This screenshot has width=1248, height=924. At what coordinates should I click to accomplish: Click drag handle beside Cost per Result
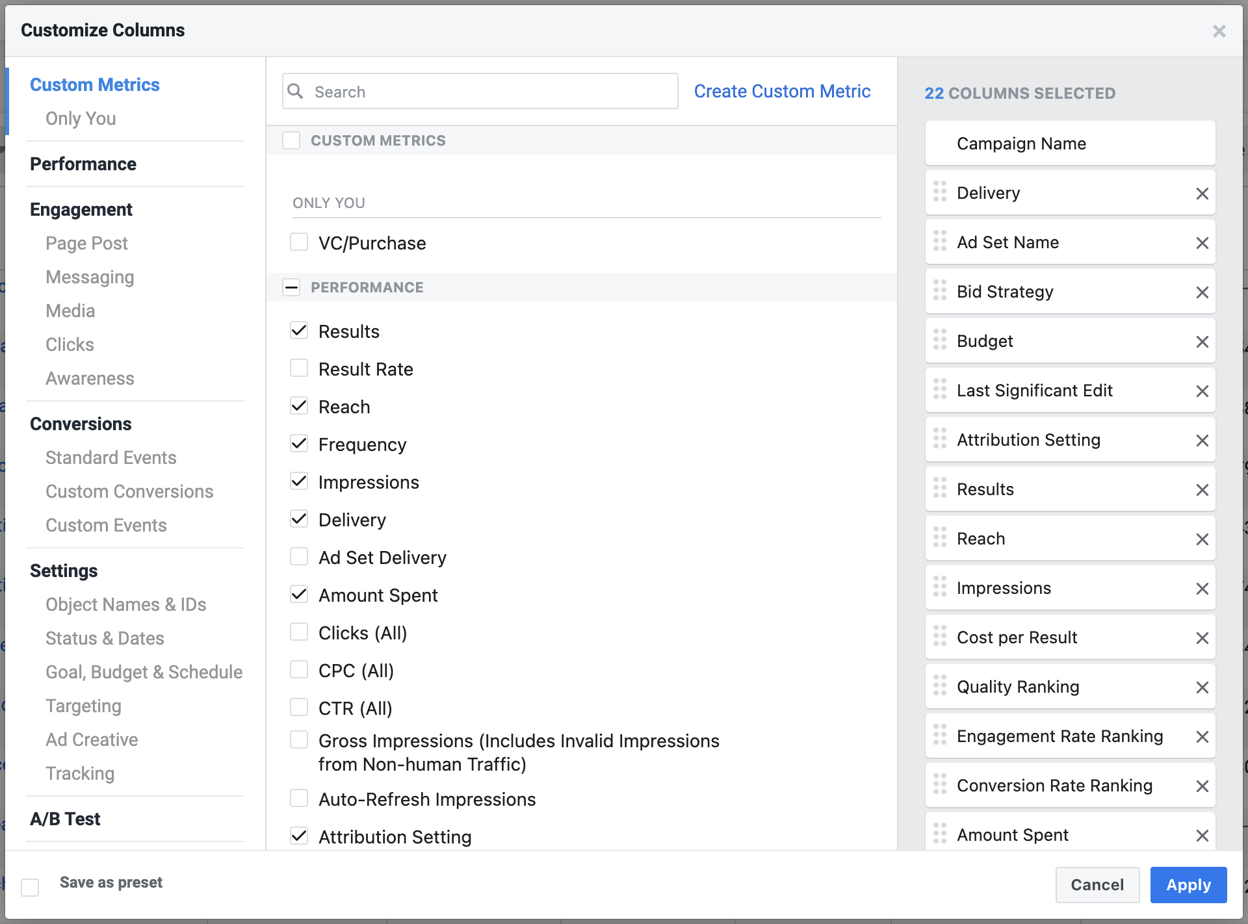click(x=940, y=635)
